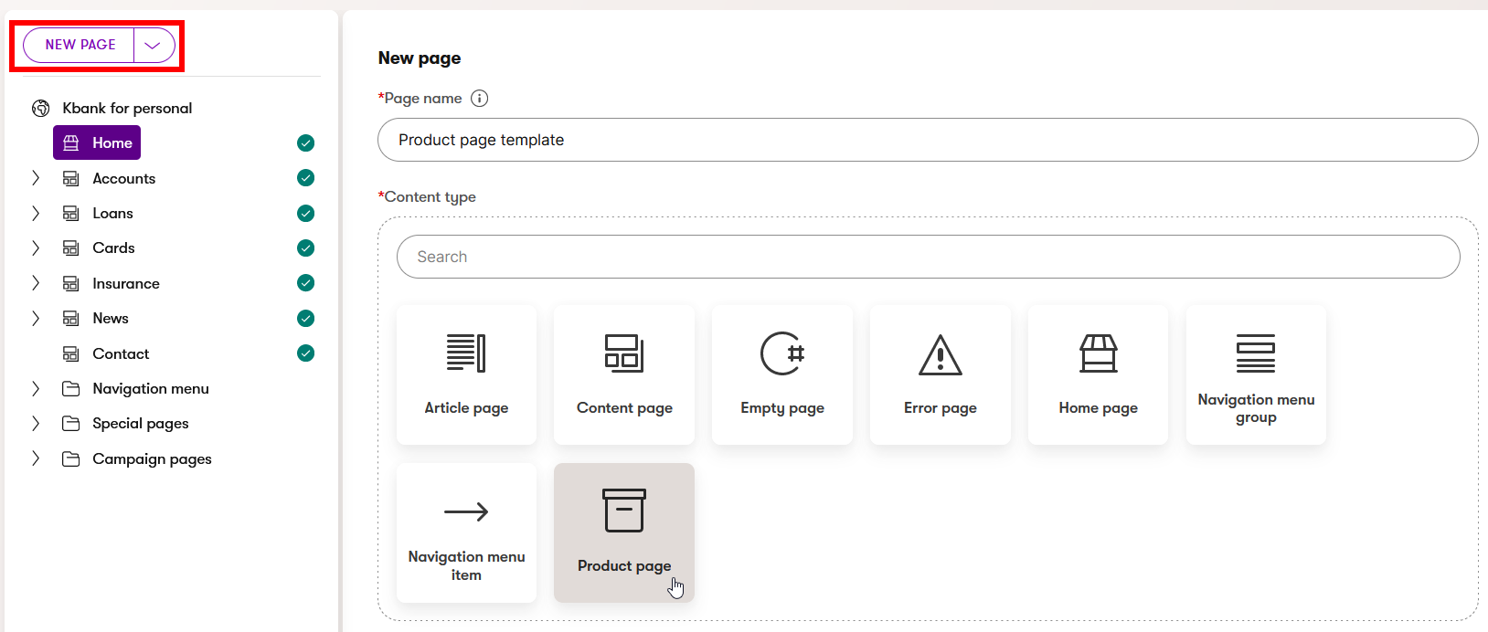
Task: Click the green status check beside Loans
Action: (x=306, y=214)
